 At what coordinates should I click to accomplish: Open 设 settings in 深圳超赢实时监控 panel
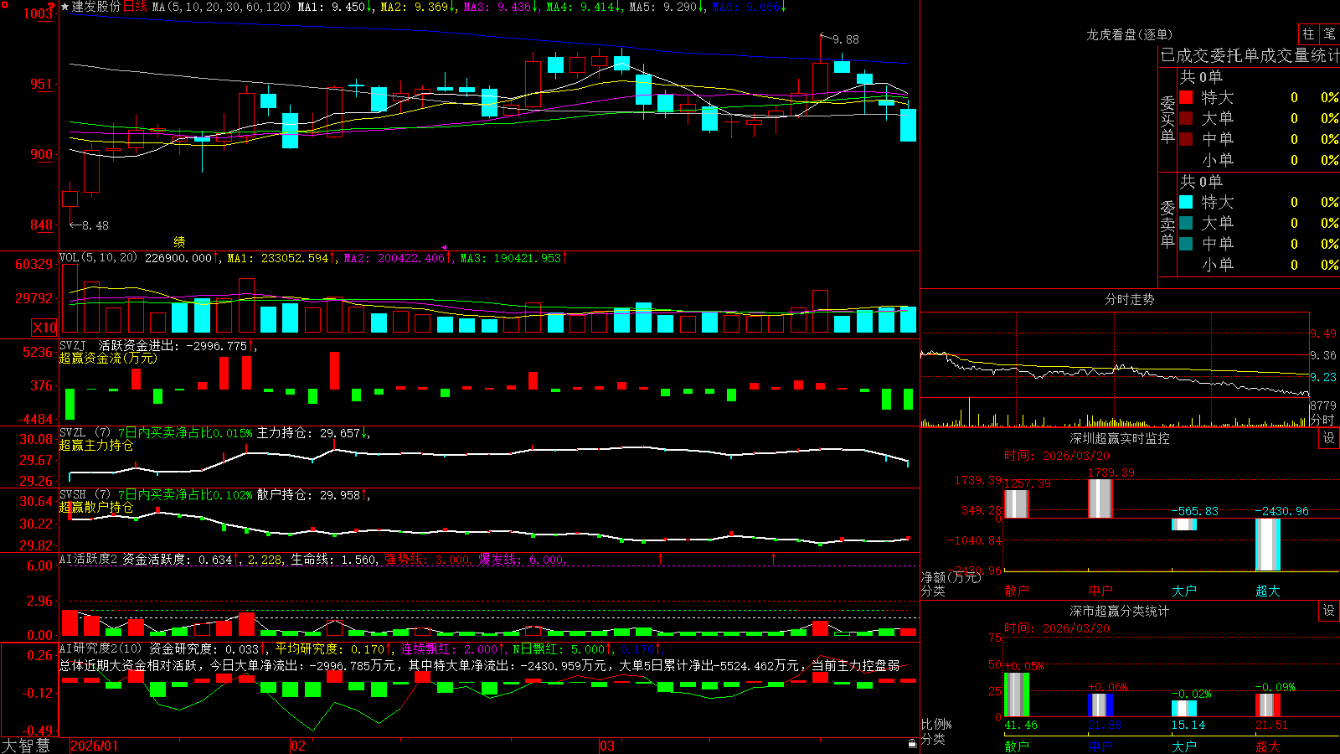click(x=1329, y=438)
